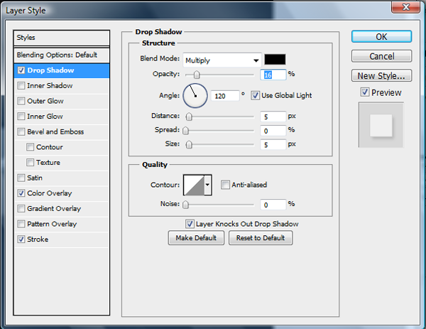426x329 pixels.
Task: Check the Contour sub-option checkbox
Action: pos(30,147)
